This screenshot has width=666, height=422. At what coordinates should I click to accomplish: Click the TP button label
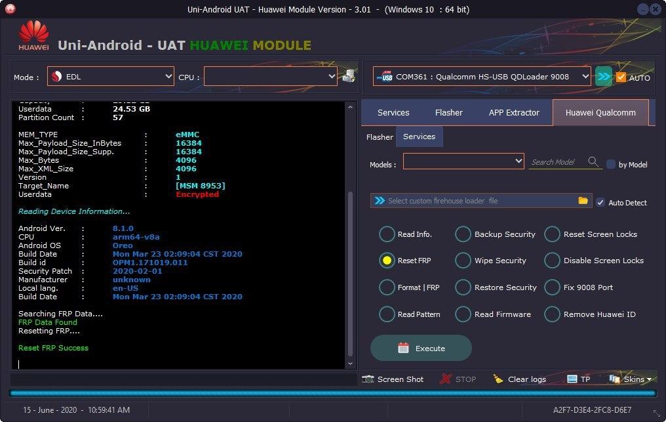(x=585, y=379)
